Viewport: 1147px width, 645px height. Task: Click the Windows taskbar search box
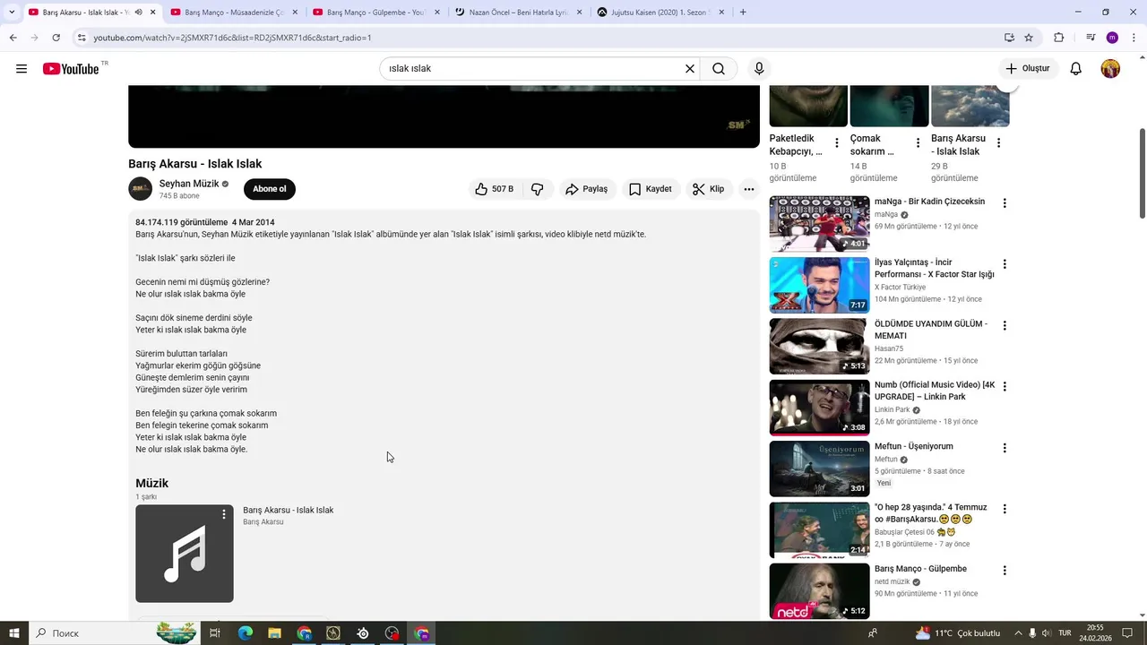[x=116, y=633]
